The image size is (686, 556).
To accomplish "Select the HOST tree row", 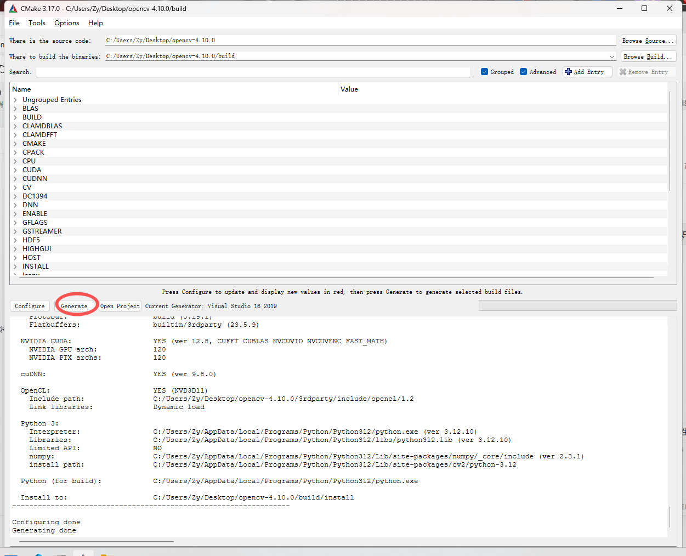I will [x=339, y=258].
